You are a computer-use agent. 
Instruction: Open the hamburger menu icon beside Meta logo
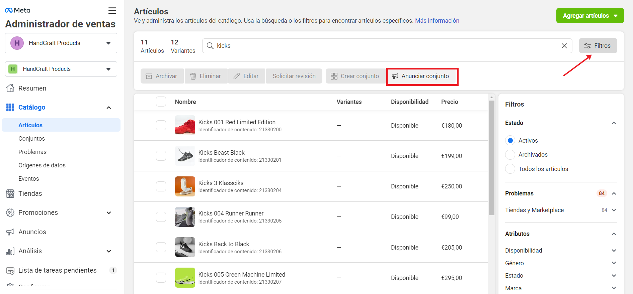[112, 11]
